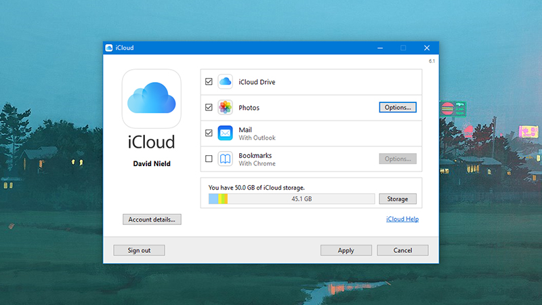Click the "iCloud Drive" label
Viewport: 542px width, 305px height.
257,82
